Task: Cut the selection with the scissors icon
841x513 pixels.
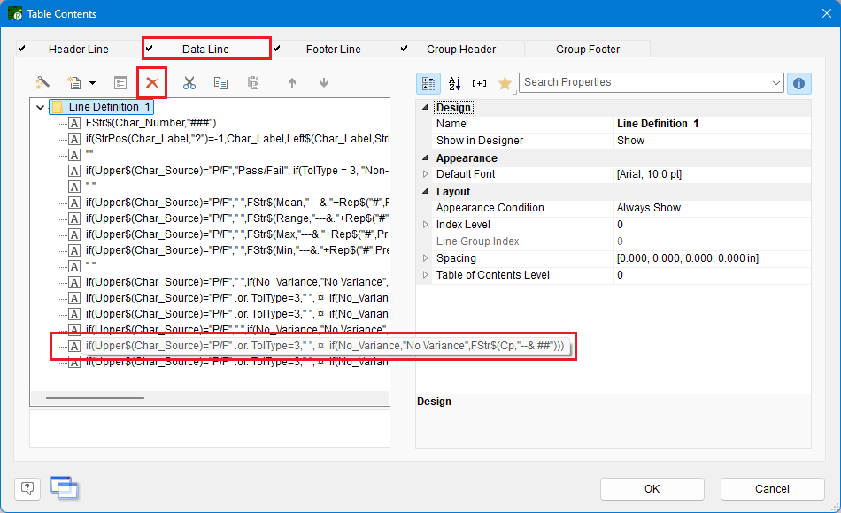Action: [x=189, y=82]
